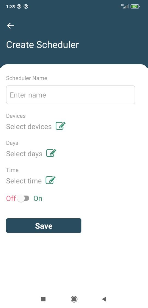This screenshot has height=308, width=148.
Task: Tap the Scheduler Name label
Action: (27, 78)
